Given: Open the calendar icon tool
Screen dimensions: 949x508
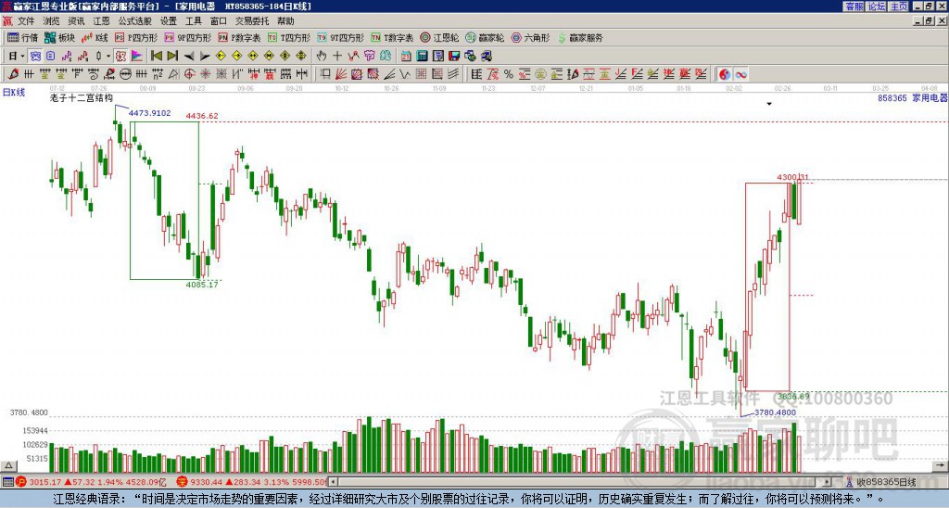Looking at the screenshot, I should [x=406, y=57].
